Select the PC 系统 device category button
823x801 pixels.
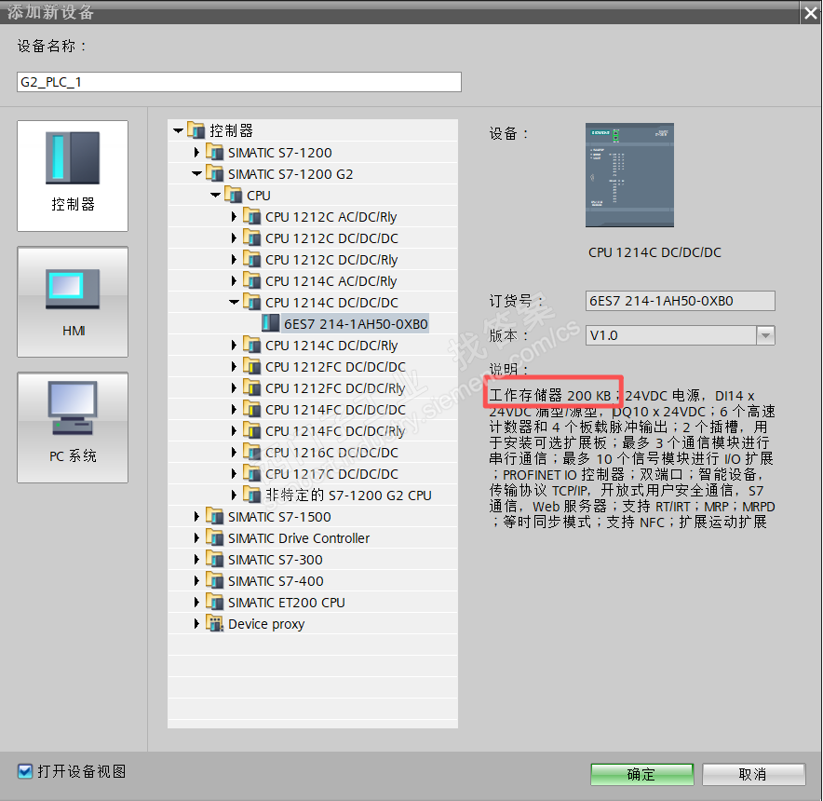[x=73, y=428]
